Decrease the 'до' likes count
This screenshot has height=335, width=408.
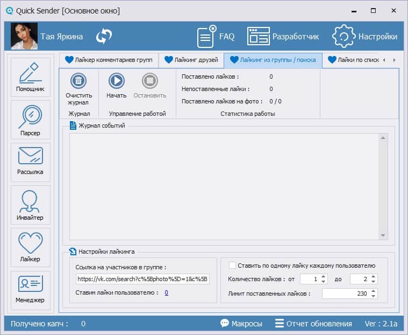point(373,282)
